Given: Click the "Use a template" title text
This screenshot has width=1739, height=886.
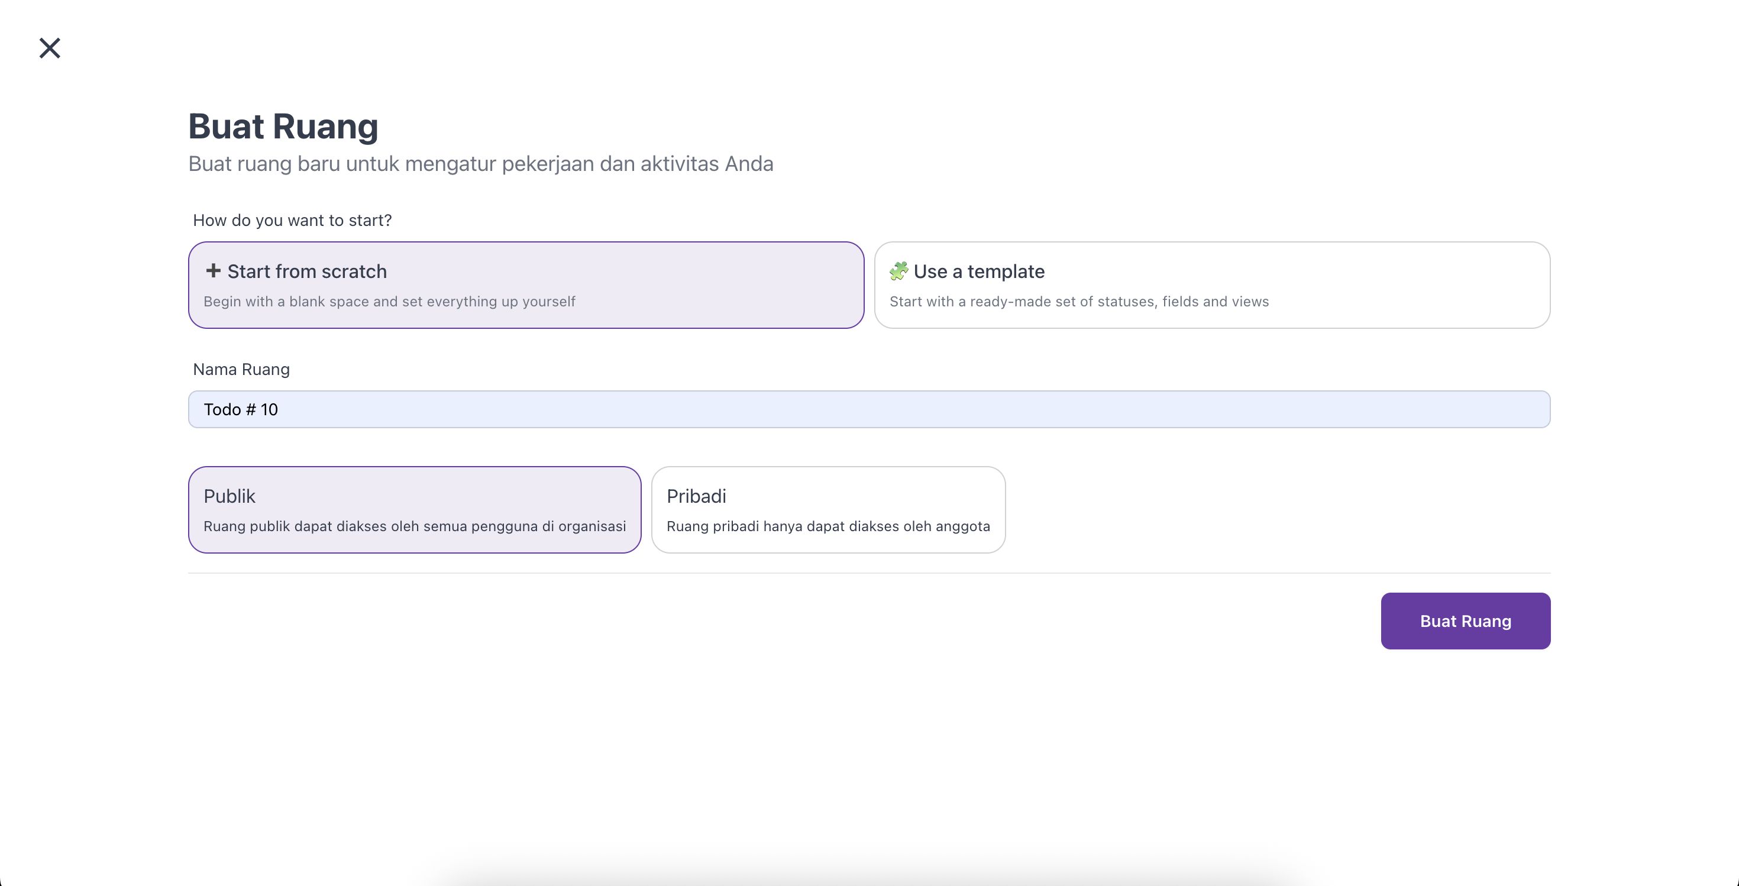Looking at the screenshot, I should (979, 271).
